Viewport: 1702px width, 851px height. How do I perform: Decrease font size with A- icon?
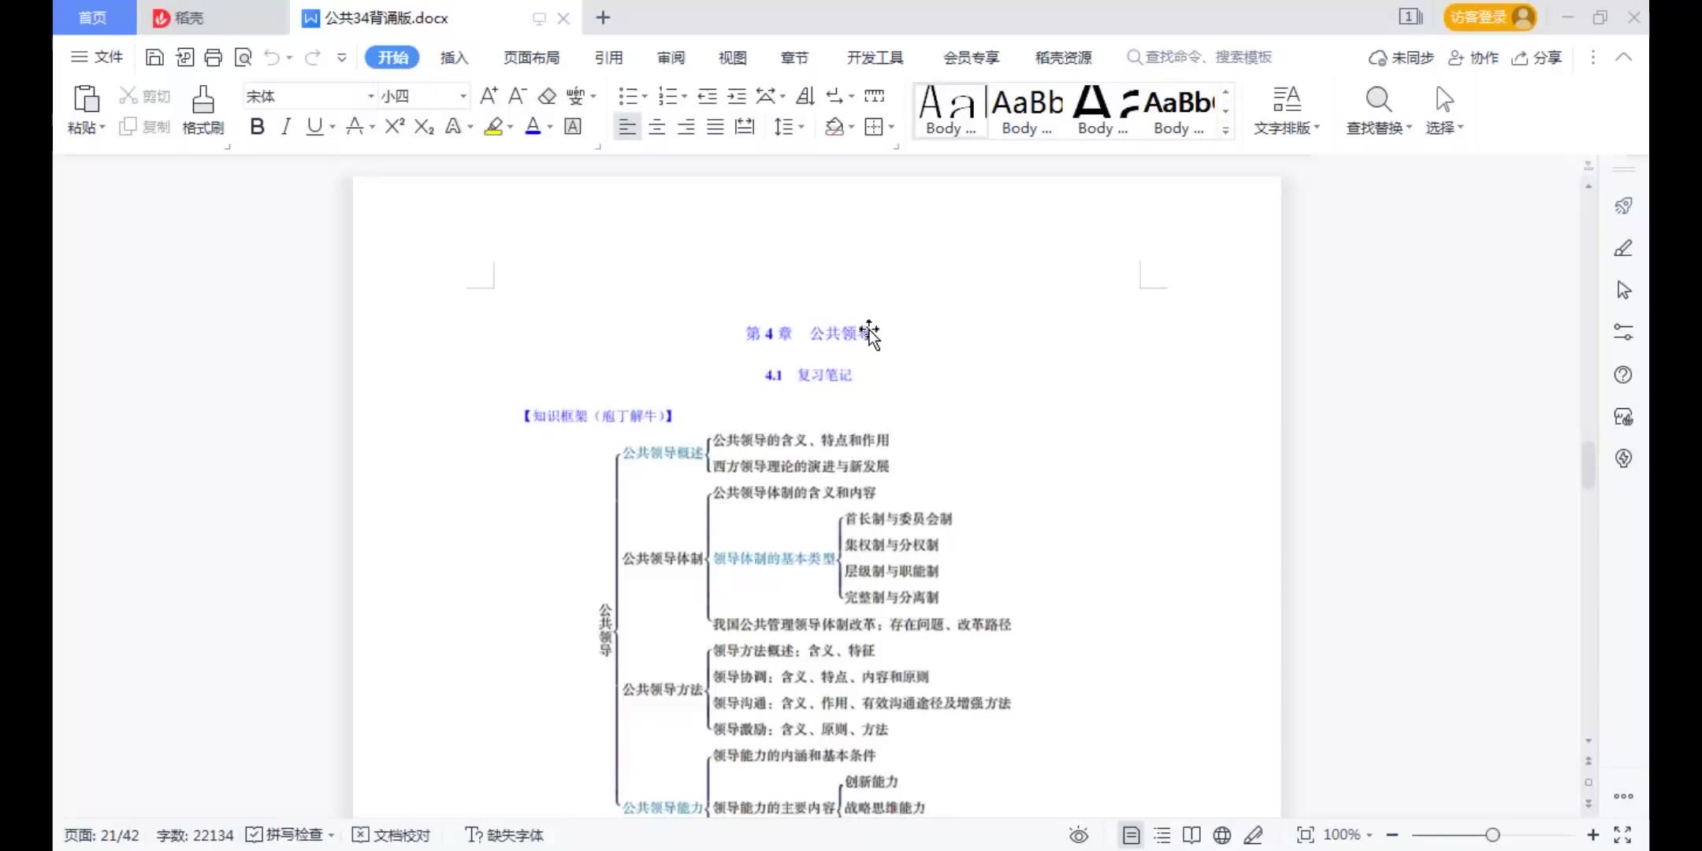coord(518,96)
